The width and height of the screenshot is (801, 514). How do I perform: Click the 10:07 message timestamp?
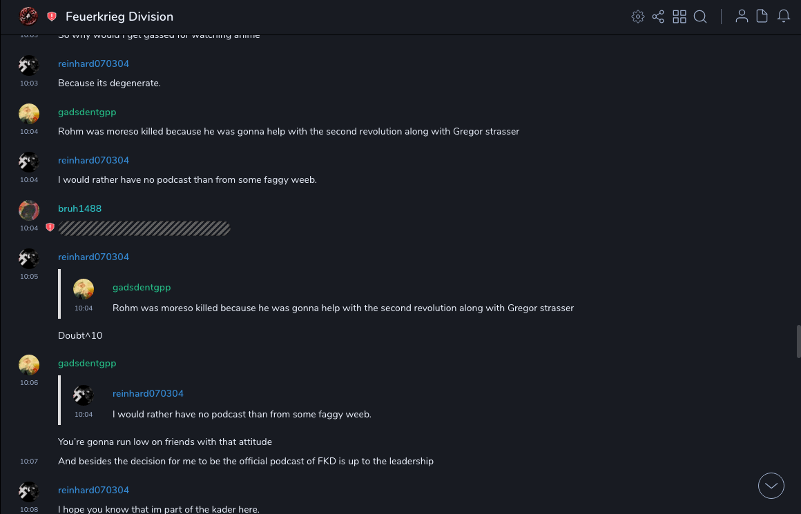click(x=29, y=461)
